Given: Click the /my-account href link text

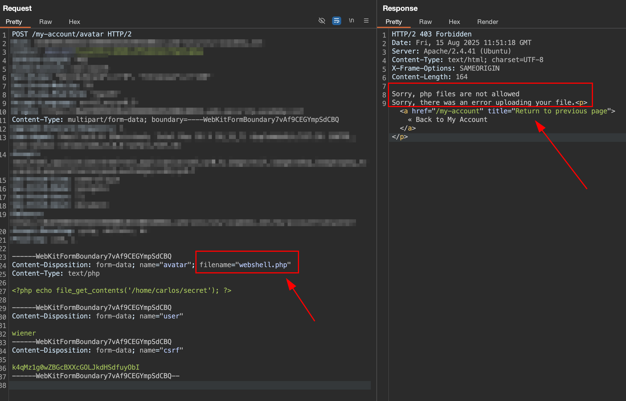Looking at the screenshot, I should (x=457, y=111).
